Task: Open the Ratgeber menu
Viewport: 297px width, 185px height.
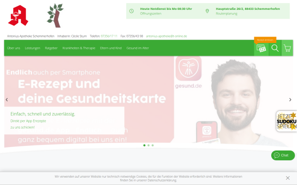Action: 51,48
